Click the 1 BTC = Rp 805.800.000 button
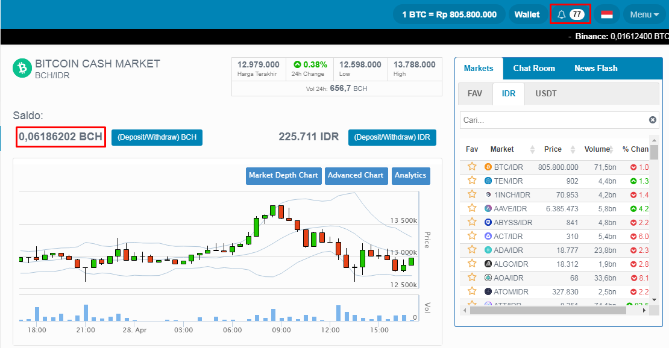Viewport: 669px width, 348px height. [449, 14]
